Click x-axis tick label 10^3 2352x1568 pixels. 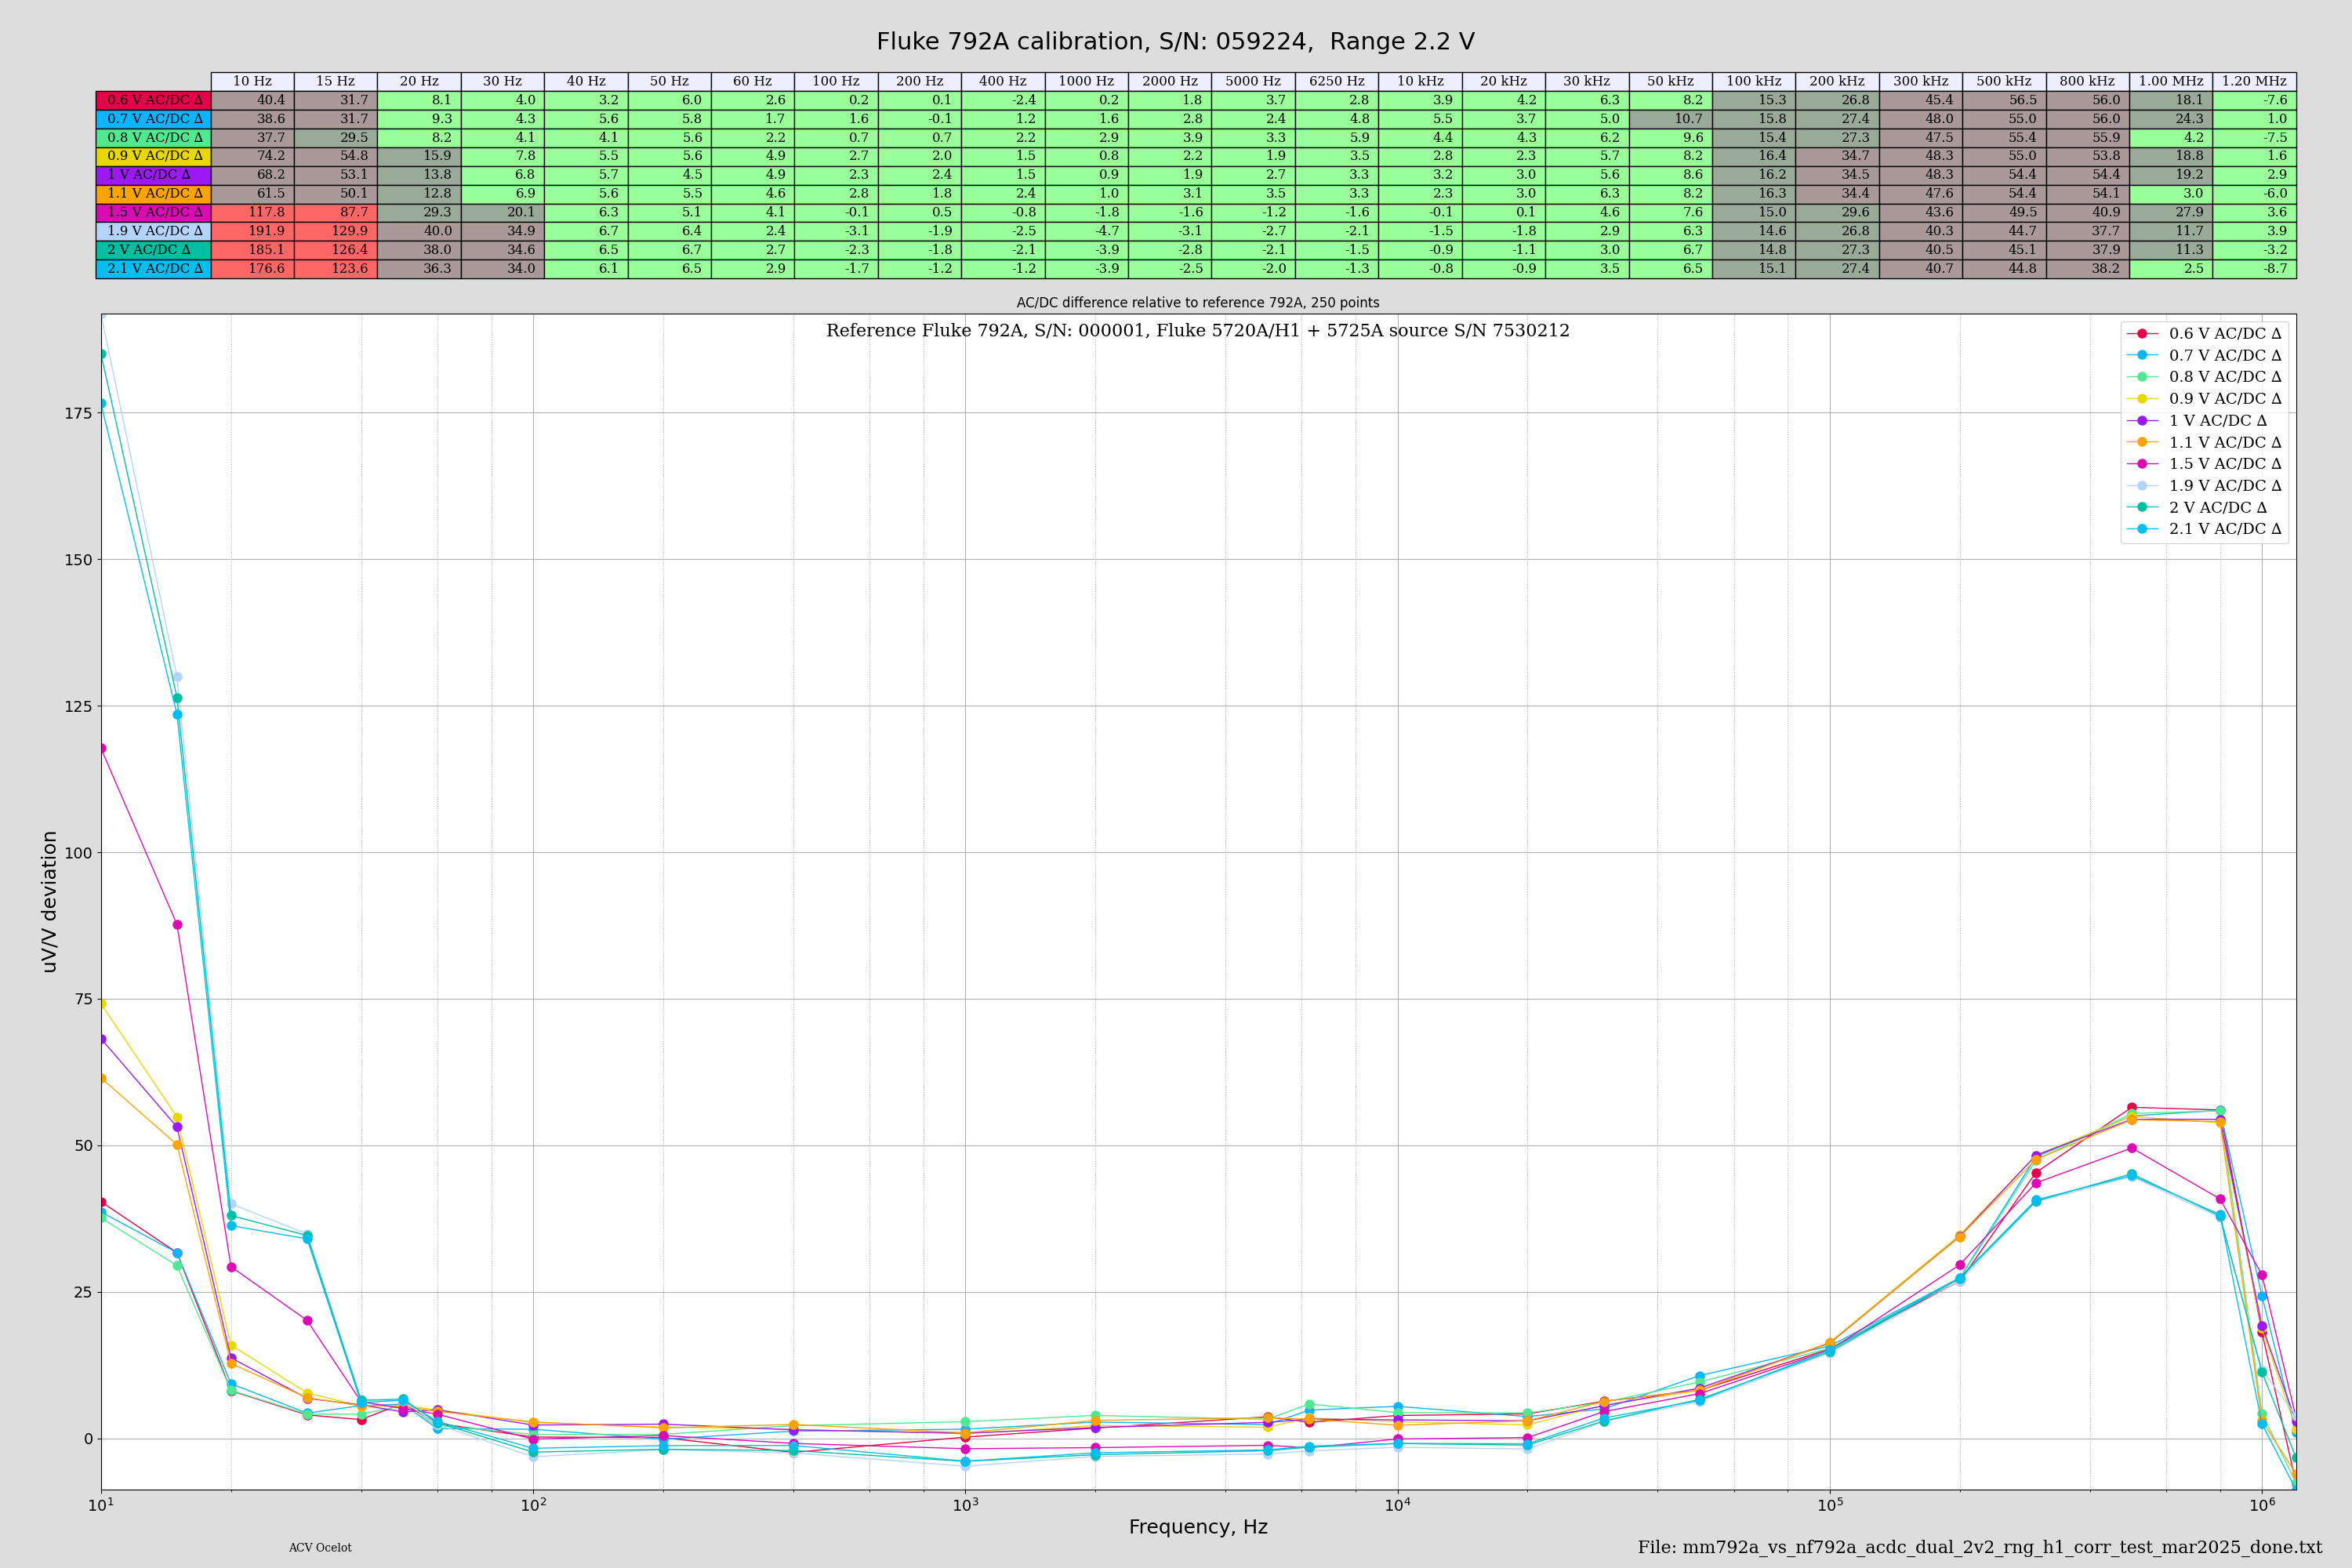[x=965, y=1504]
